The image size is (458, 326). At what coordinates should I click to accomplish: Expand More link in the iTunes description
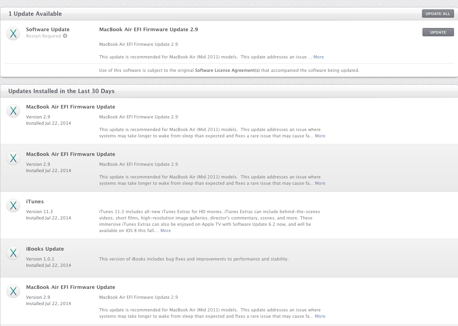[x=166, y=230]
